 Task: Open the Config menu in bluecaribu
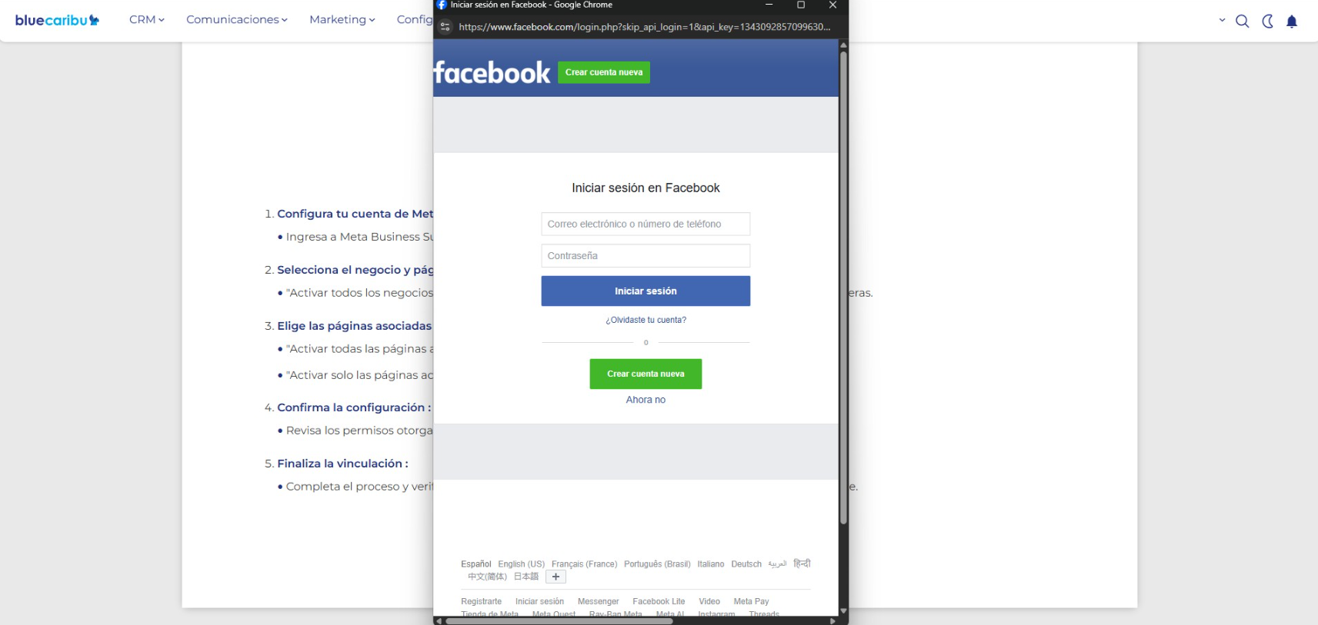click(x=415, y=19)
